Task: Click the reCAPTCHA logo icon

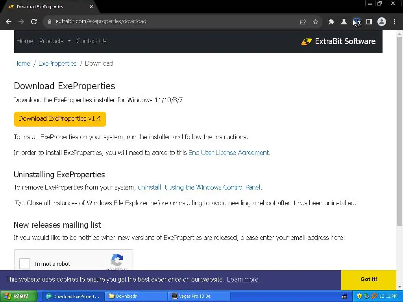Action: [117, 260]
